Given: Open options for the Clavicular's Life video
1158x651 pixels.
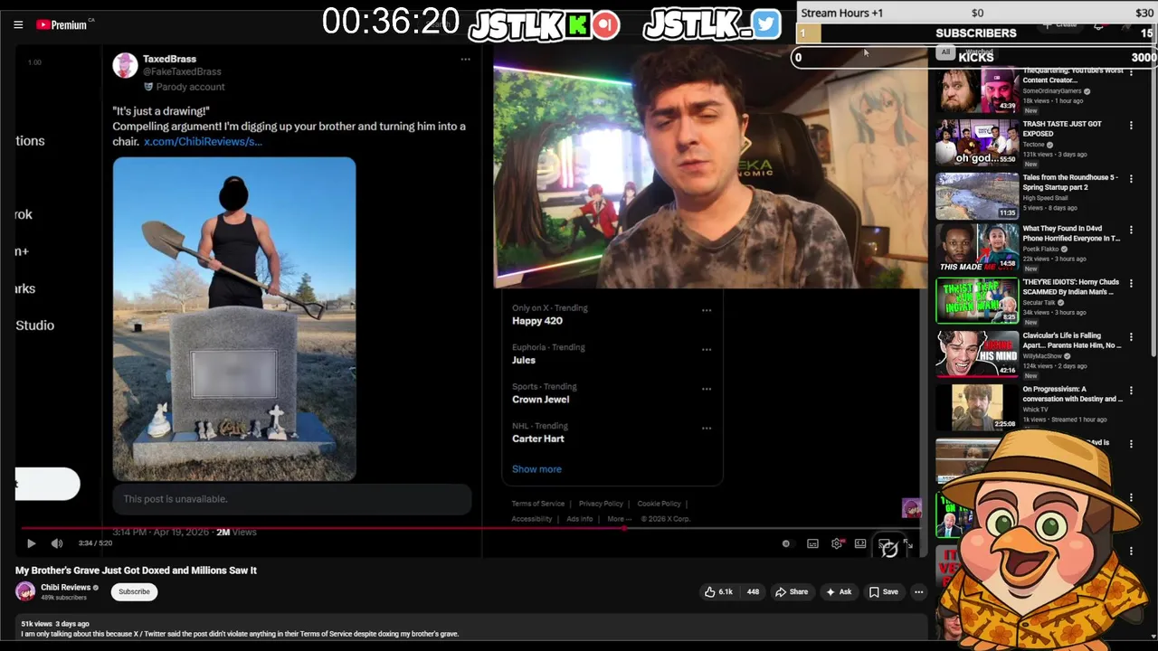Looking at the screenshot, I should [x=1131, y=337].
